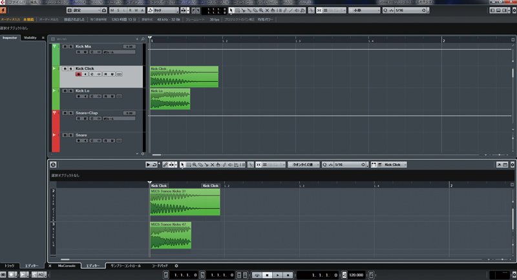Open the Sampler Control tab
The image size is (517, 280).
coord(125,266)
